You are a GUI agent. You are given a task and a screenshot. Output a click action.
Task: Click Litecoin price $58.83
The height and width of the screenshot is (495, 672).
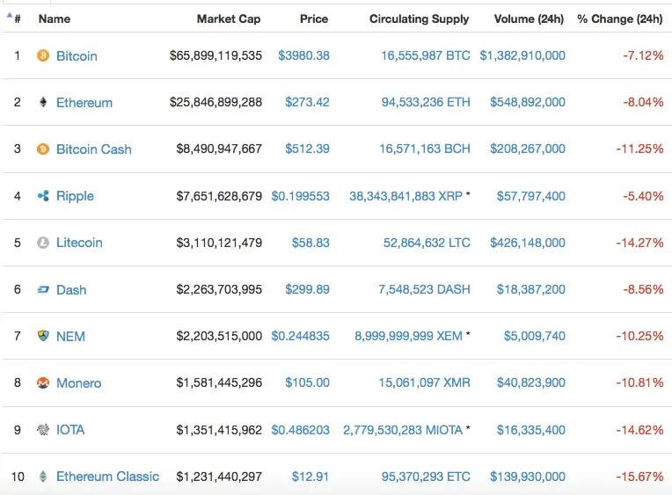coord(310,243)
